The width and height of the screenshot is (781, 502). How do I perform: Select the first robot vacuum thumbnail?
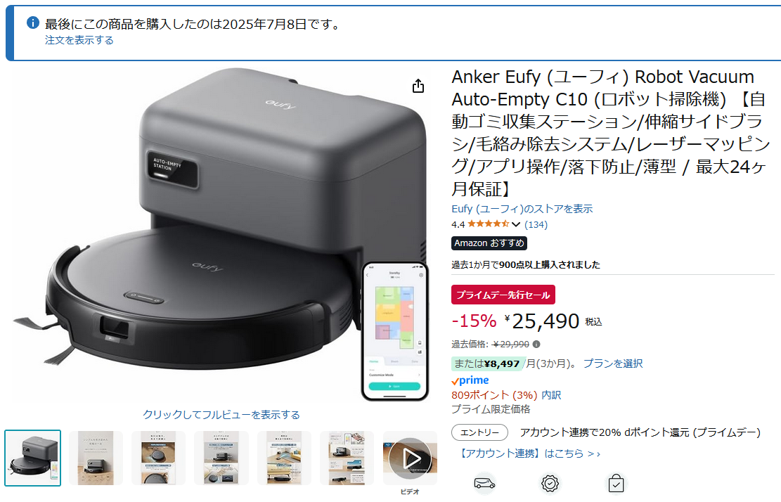pyautogui.click(x=33, y=458)
